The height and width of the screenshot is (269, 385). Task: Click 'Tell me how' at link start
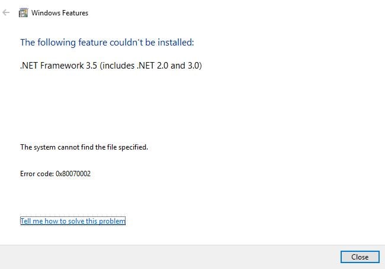(x=38, y=221)
